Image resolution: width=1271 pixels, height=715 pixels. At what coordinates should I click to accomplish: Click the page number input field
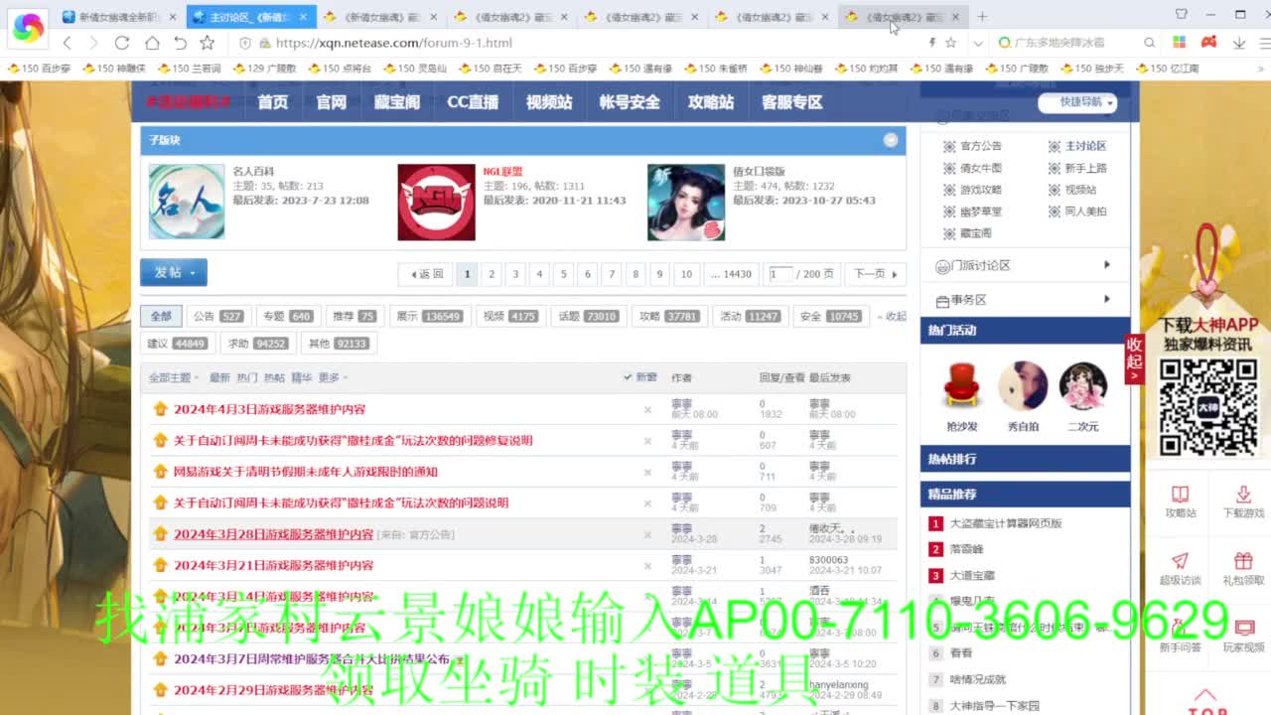(x=781, y=274)
